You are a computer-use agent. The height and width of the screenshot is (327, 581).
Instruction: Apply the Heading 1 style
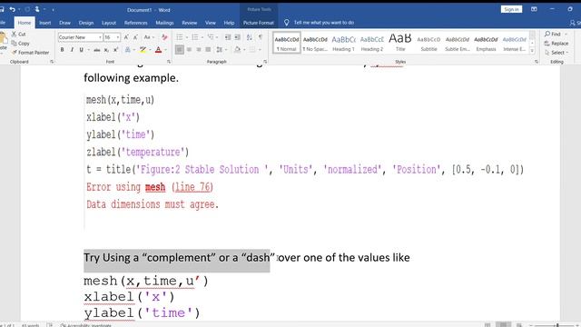click(x=343, y=43)
